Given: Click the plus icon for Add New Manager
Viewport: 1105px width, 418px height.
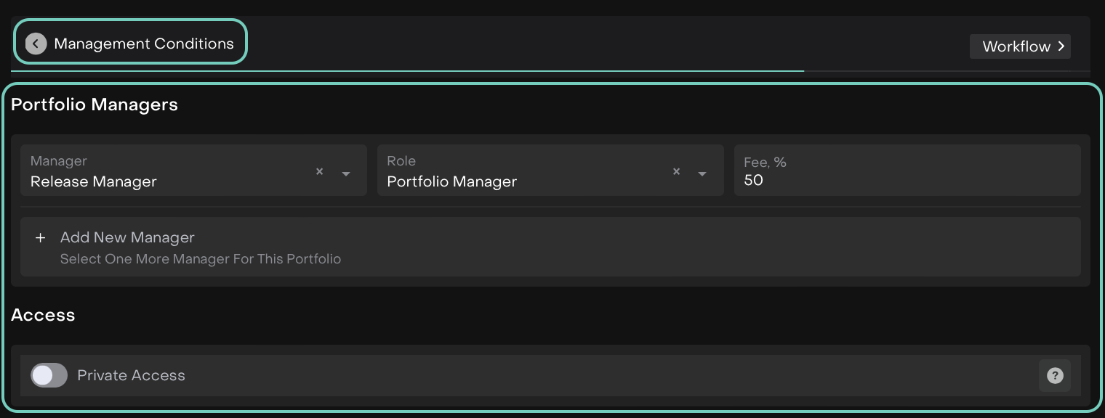Looking at the screenshot, I should click(x=41, y=238).
